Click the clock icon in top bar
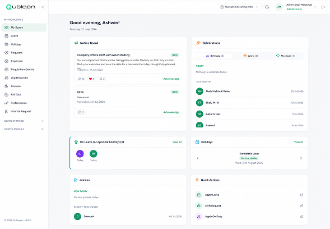330x229 pixels. pos(267,7)
